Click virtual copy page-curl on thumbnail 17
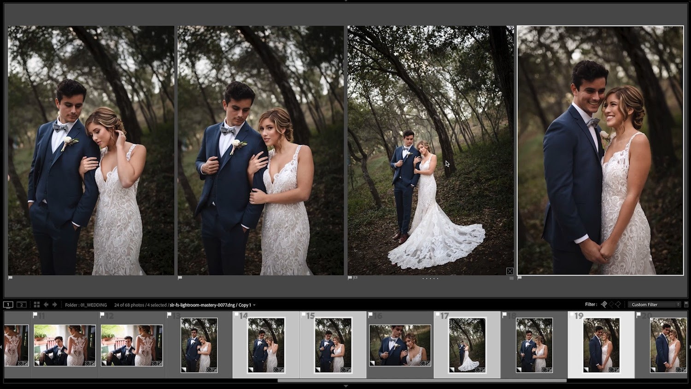The width and height of the screenshot is (691, 389). point(452,370)
